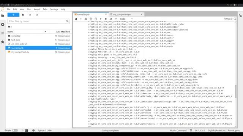Click Ln 1, Col 1 in status bar
Image resolution: width=243 pixels, height=136 pixels.
[200, 130]
